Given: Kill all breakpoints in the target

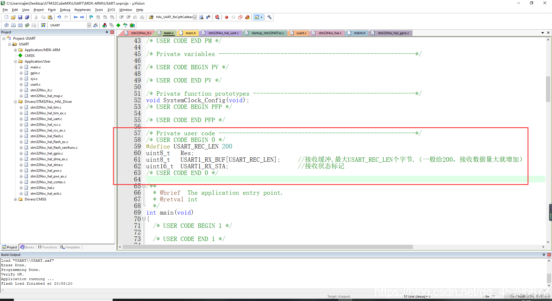Looking at the screenshot, I should coord(247,17).
